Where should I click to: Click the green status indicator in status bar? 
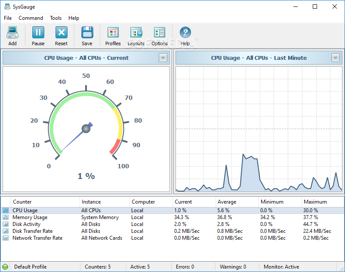(x=5, y=267)
